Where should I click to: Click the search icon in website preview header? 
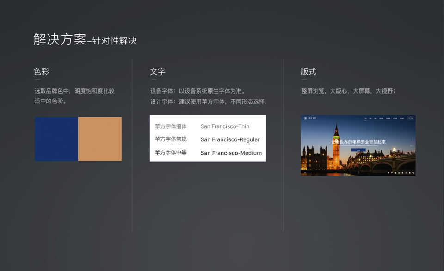(x=409, y=119)
